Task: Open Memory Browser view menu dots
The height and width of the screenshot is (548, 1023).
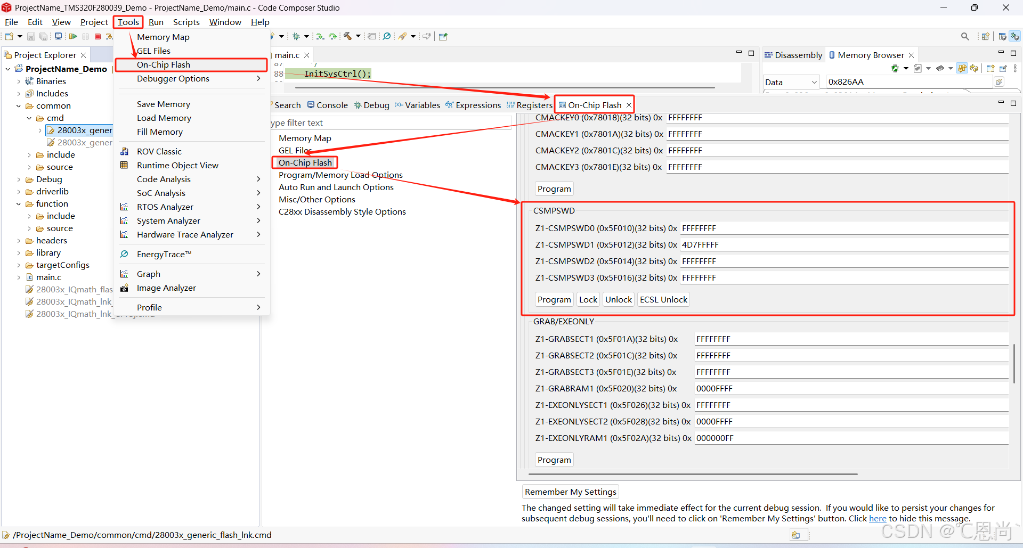Action: click(x=1015, y=68)
